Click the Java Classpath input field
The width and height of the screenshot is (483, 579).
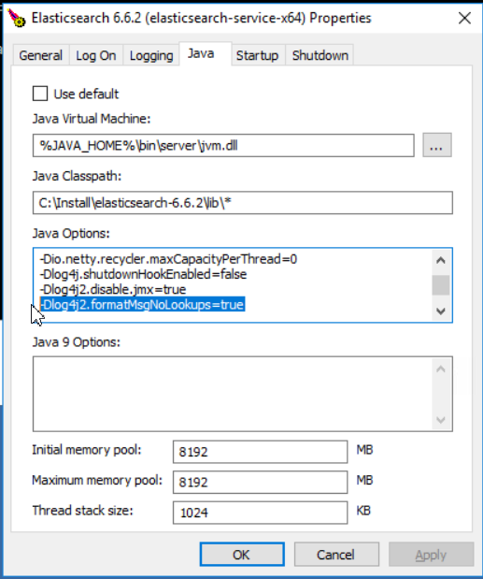243,203
